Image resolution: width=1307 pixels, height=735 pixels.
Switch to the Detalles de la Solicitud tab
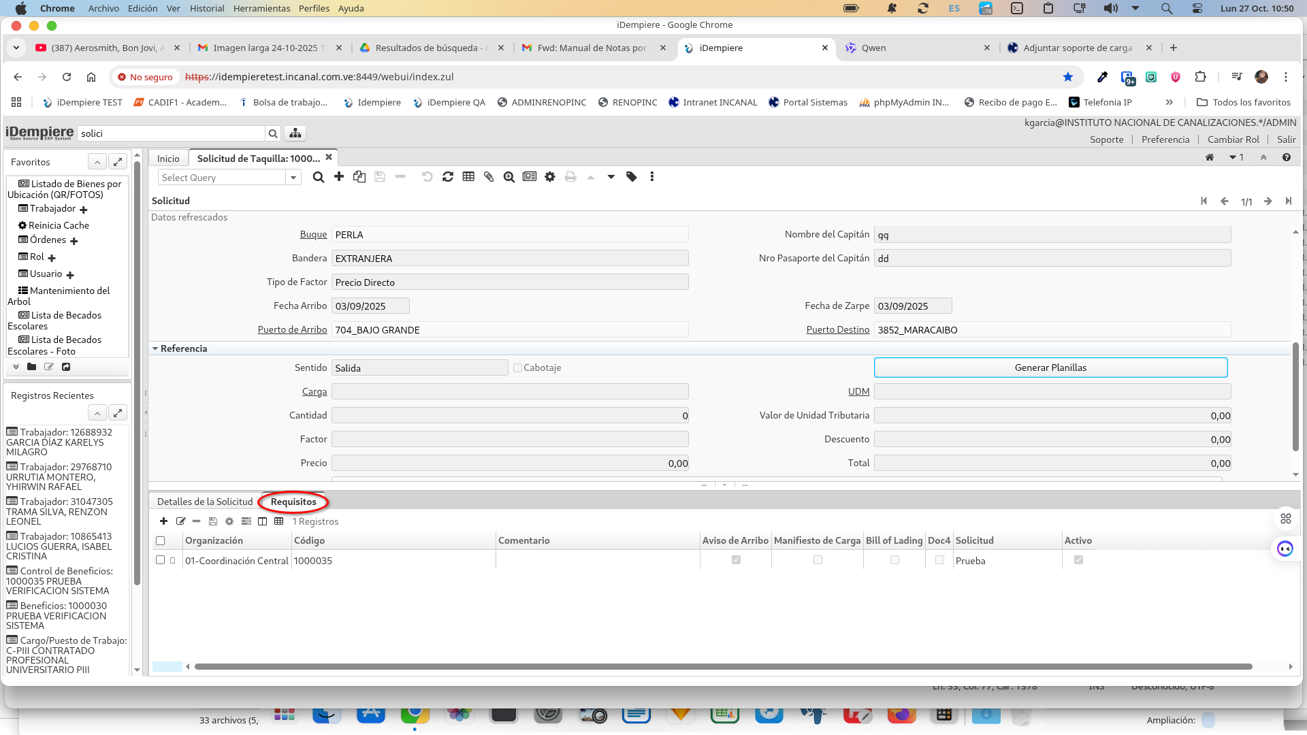[205, 502]
